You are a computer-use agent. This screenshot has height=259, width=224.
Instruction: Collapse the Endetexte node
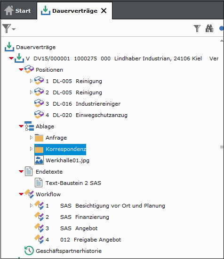(21, 171)
